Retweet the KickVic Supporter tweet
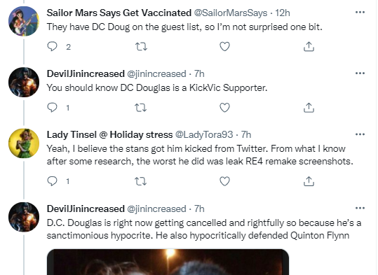This screenshot has height=275, width=378. pos(141,108)
